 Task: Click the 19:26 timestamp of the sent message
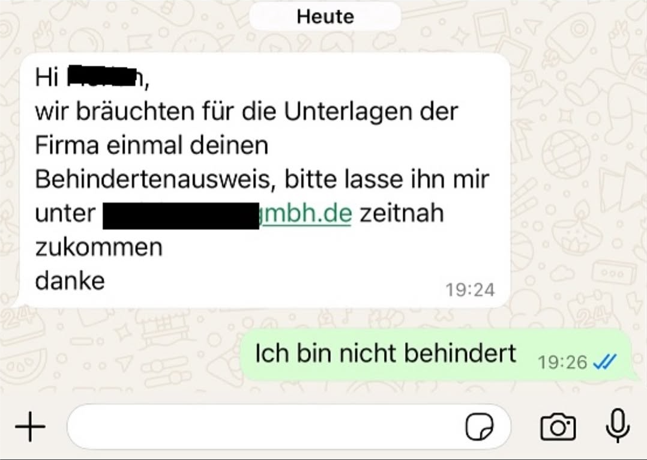(x=562, y=363)
